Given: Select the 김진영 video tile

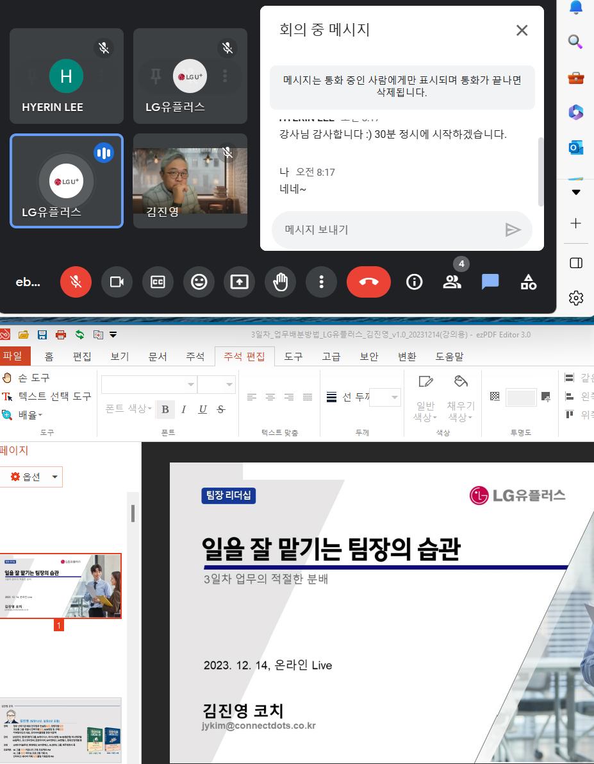Looking at the screenshot, I should coord(190,181).
